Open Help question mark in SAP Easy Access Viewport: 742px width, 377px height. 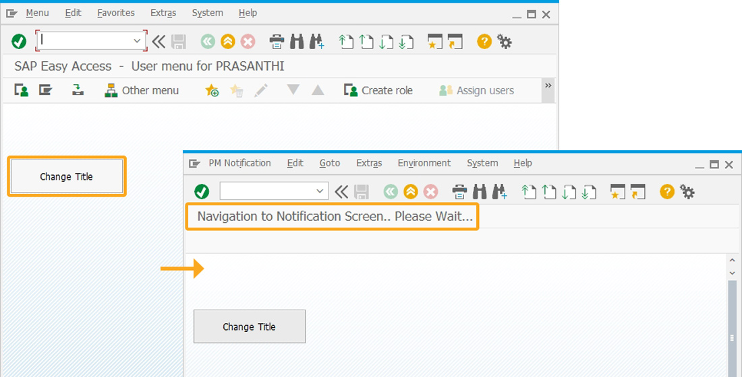(484, 42)
